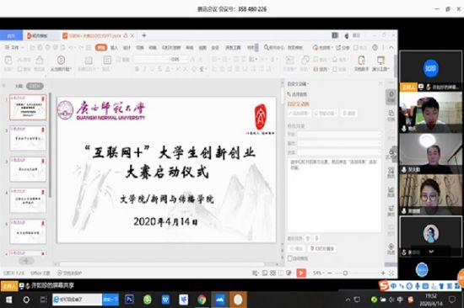This screenshot has height=308, width=464.
Task: Click the 幻灯片播放 button
Action: pos(322,248)
